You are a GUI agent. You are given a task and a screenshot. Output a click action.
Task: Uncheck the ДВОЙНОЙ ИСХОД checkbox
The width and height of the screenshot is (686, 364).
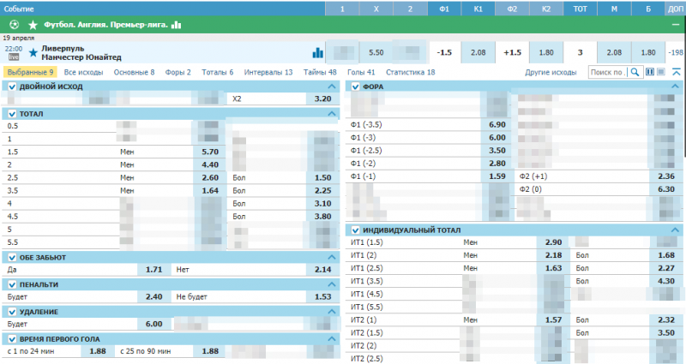coord(11,87)
